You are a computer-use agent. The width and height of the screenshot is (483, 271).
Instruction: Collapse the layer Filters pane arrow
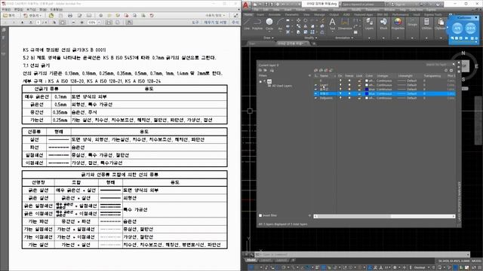(309, 75)
